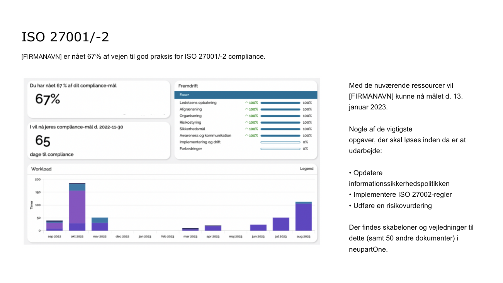Select the Ledelsens opbakning phase label

click(198, 103)
